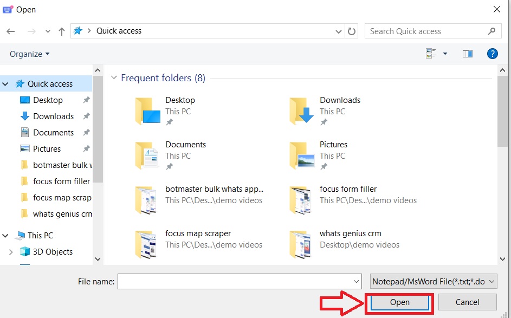Image resolution: width=511 pixels, height=318 pixels.
Task: Expand the 3D Objects node
Action: 11,252
